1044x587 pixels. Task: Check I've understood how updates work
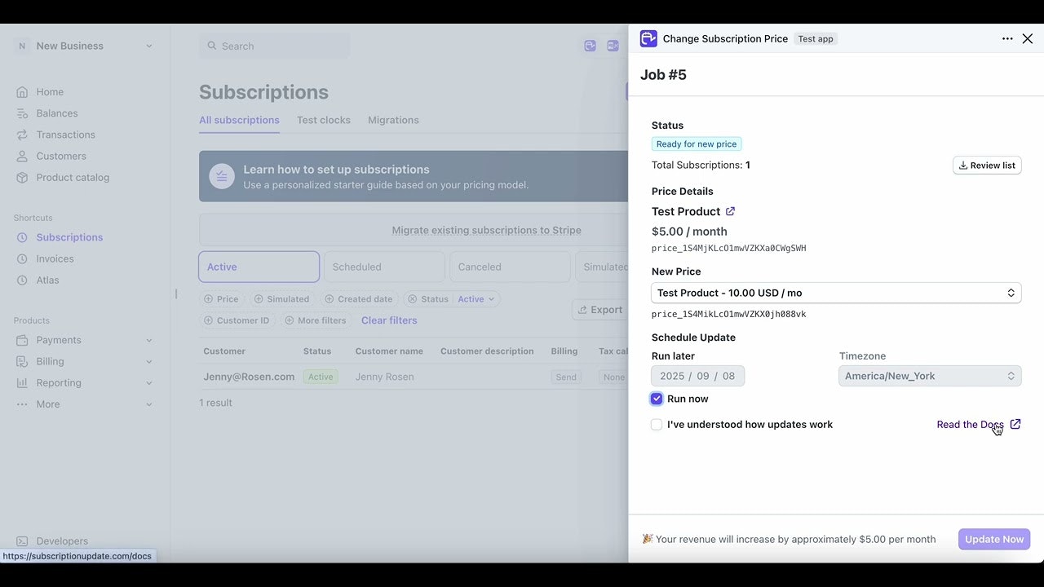657,425
